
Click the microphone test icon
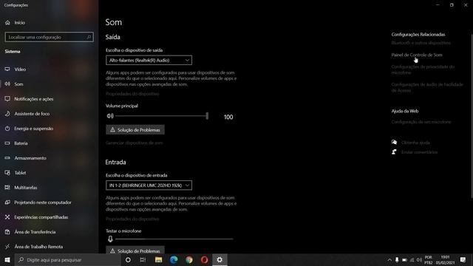click(110, 239)
